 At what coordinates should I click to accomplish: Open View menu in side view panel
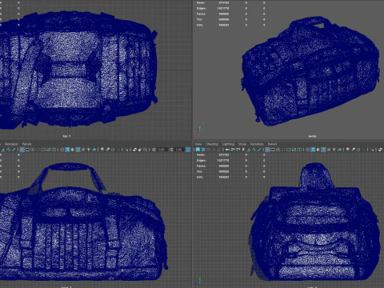[x=198, y=144]
